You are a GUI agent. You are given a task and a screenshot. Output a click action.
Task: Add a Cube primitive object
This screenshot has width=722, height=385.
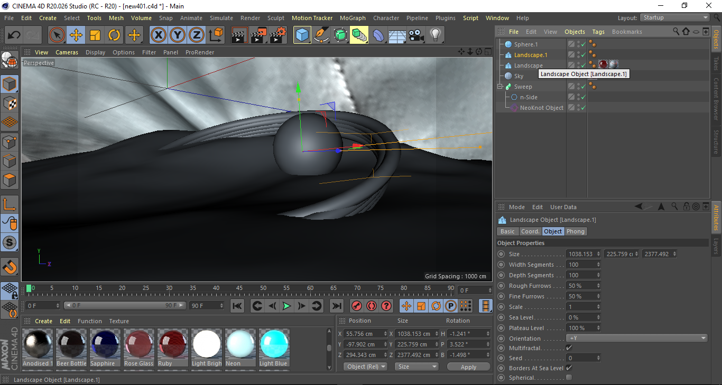point(302,35)
